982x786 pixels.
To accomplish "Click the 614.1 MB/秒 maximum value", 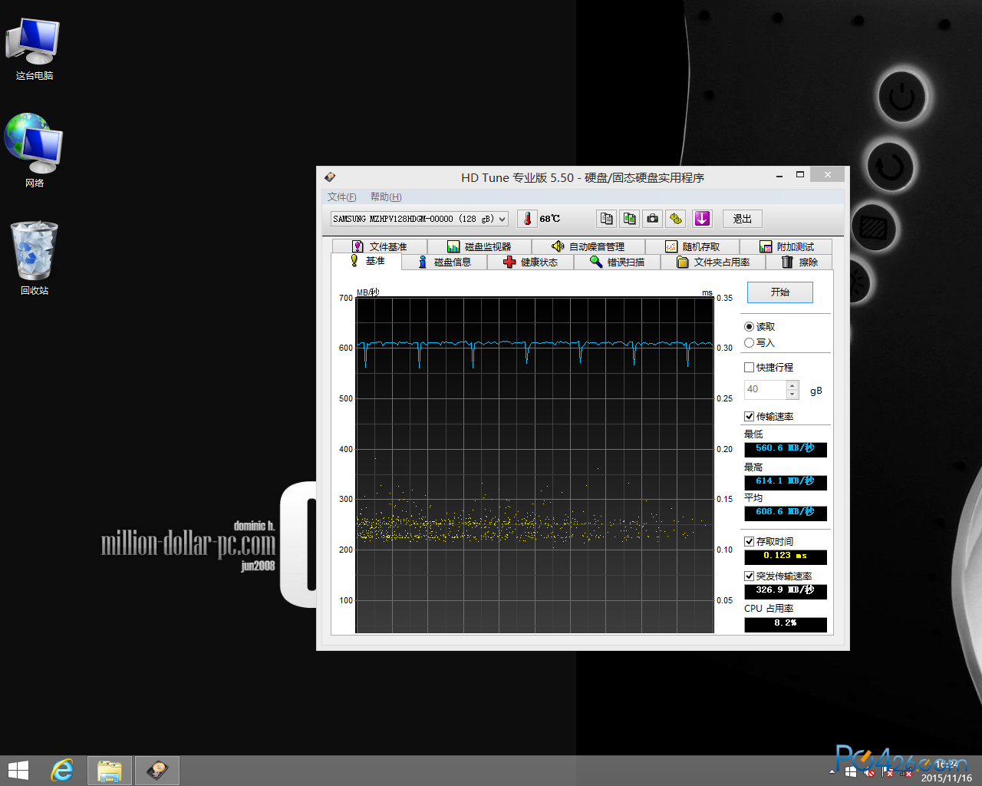I will coord(786,482).
